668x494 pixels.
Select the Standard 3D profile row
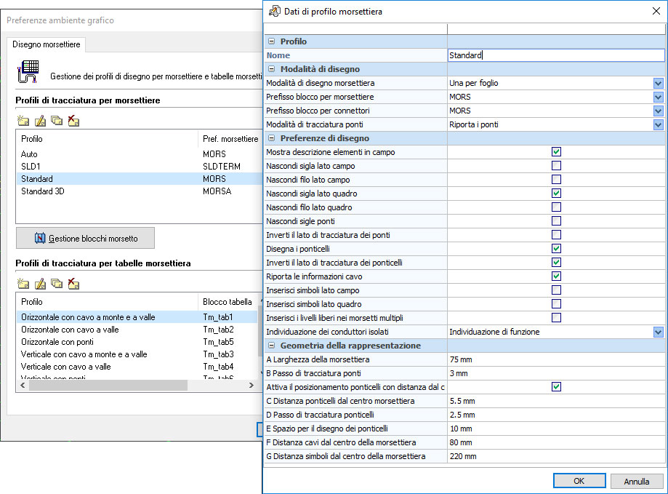coord(139,191)
